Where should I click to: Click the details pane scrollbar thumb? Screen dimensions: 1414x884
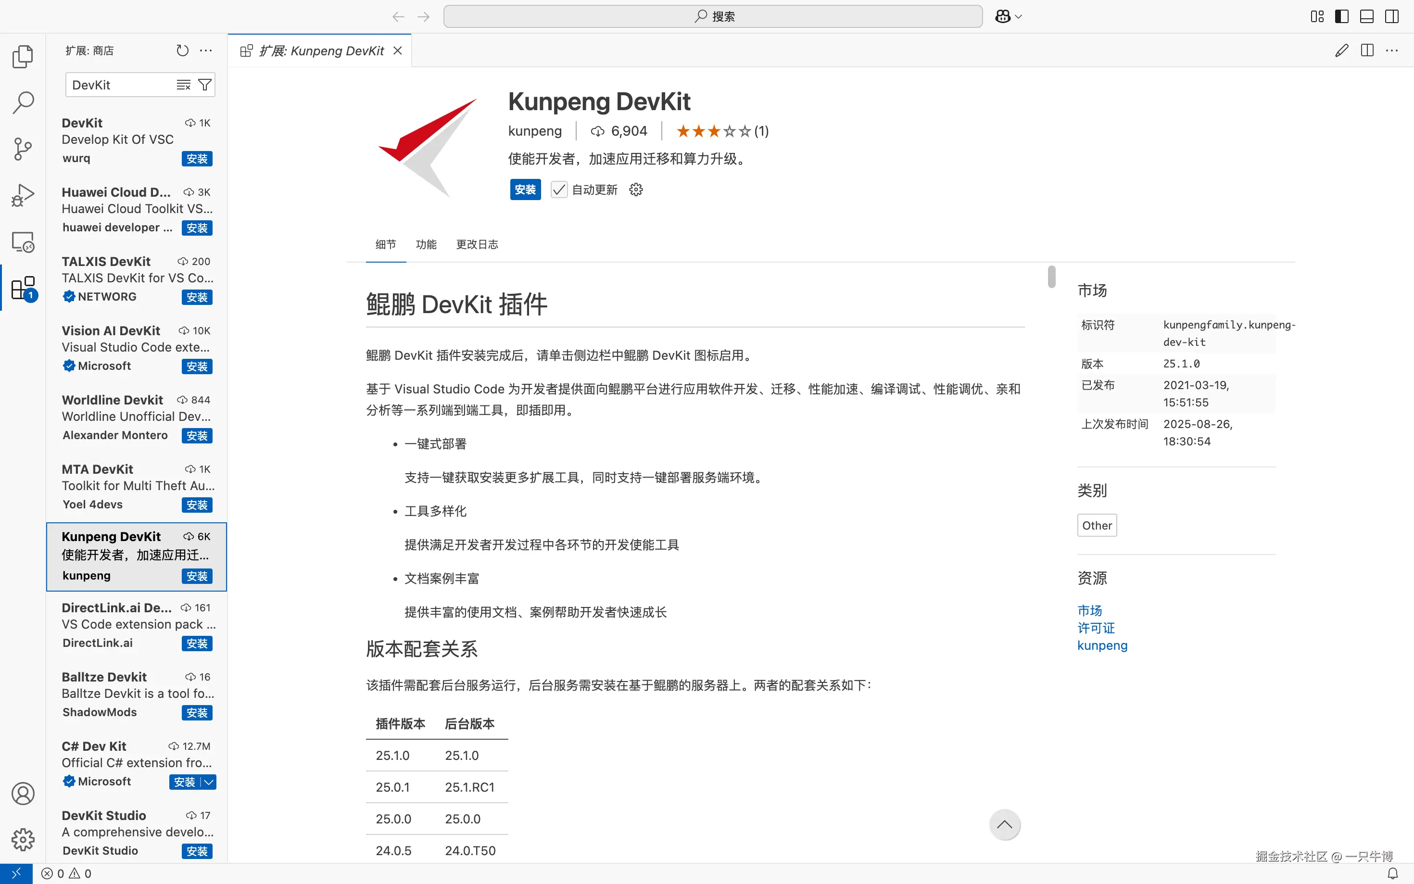click(x=1051, y=277)
